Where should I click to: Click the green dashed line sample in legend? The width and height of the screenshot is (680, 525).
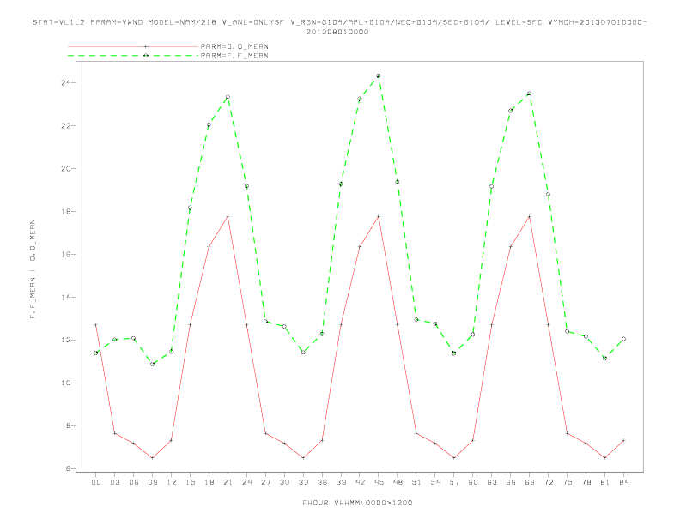click(133, 56)
